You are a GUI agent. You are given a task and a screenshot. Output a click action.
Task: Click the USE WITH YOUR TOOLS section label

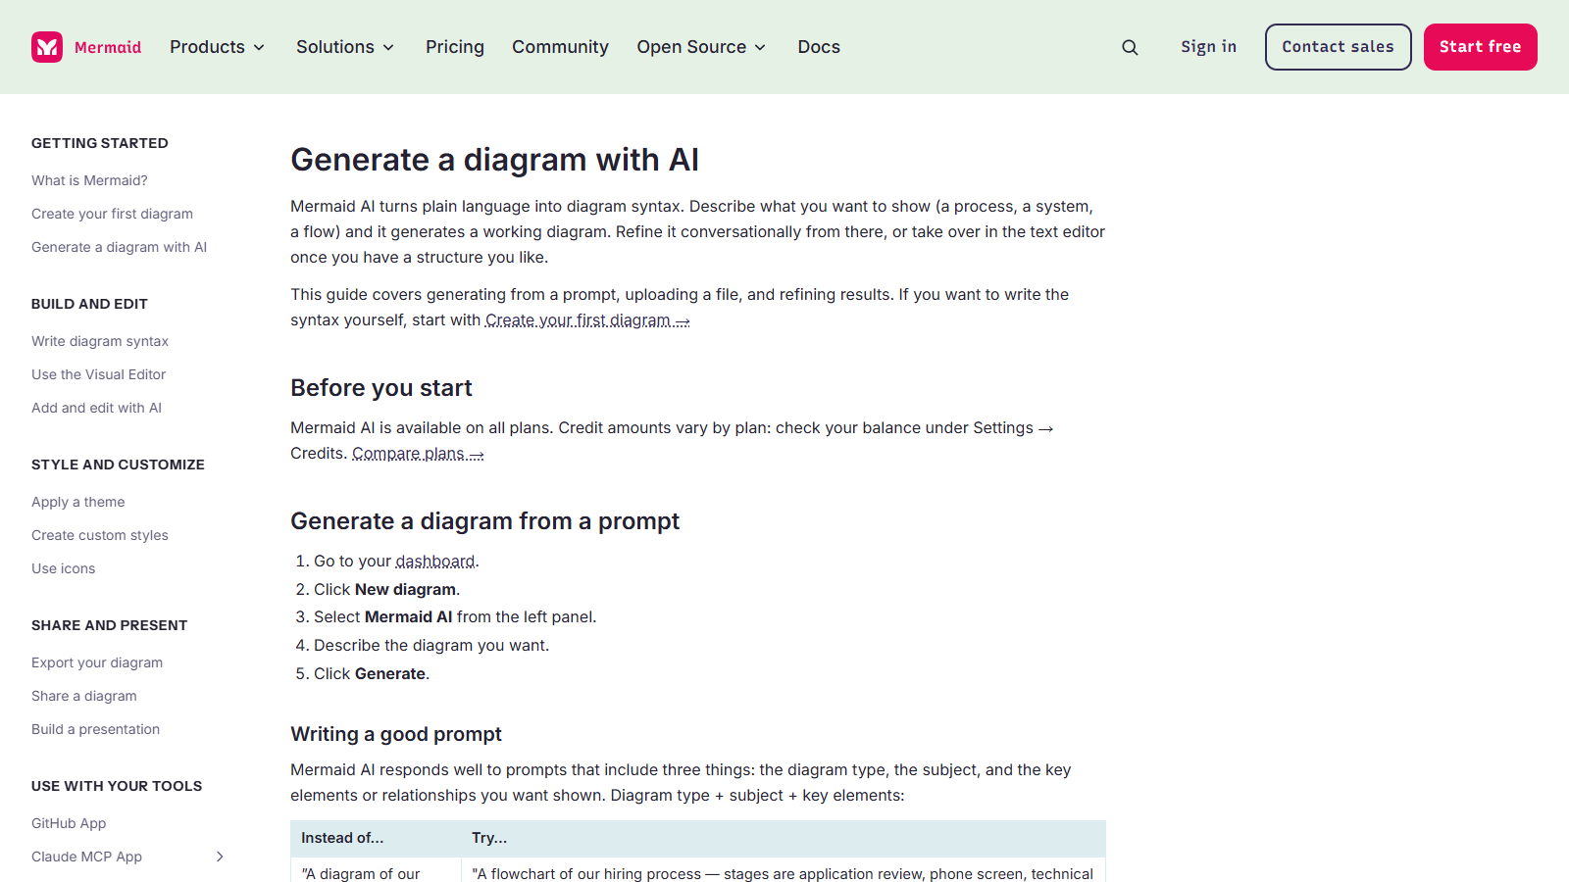pyautogui.click(x=117, y=786)
